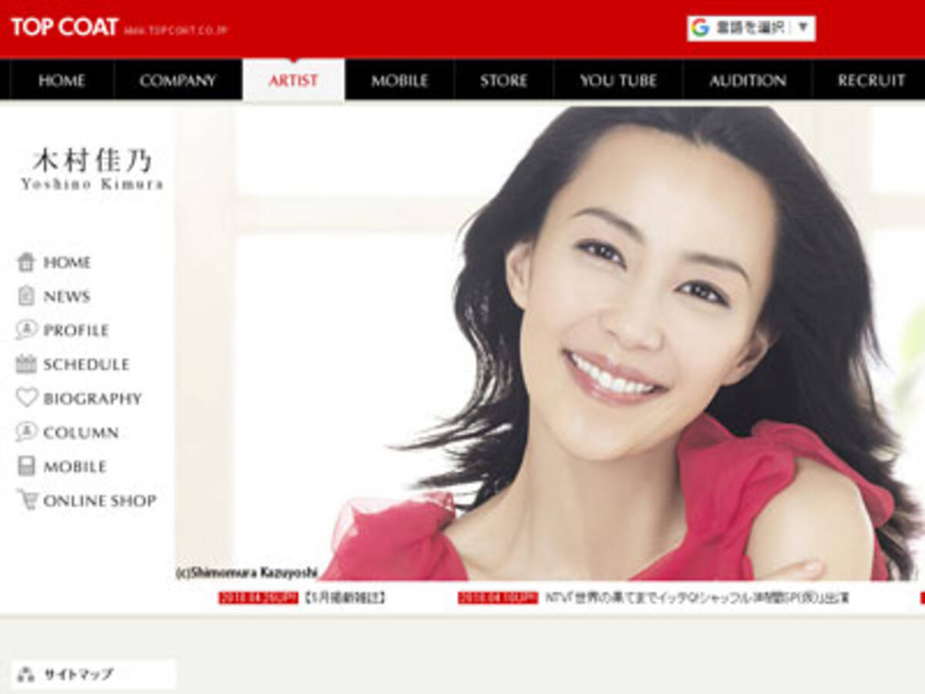Click the ONLINE SHOP cart icon

29,500
